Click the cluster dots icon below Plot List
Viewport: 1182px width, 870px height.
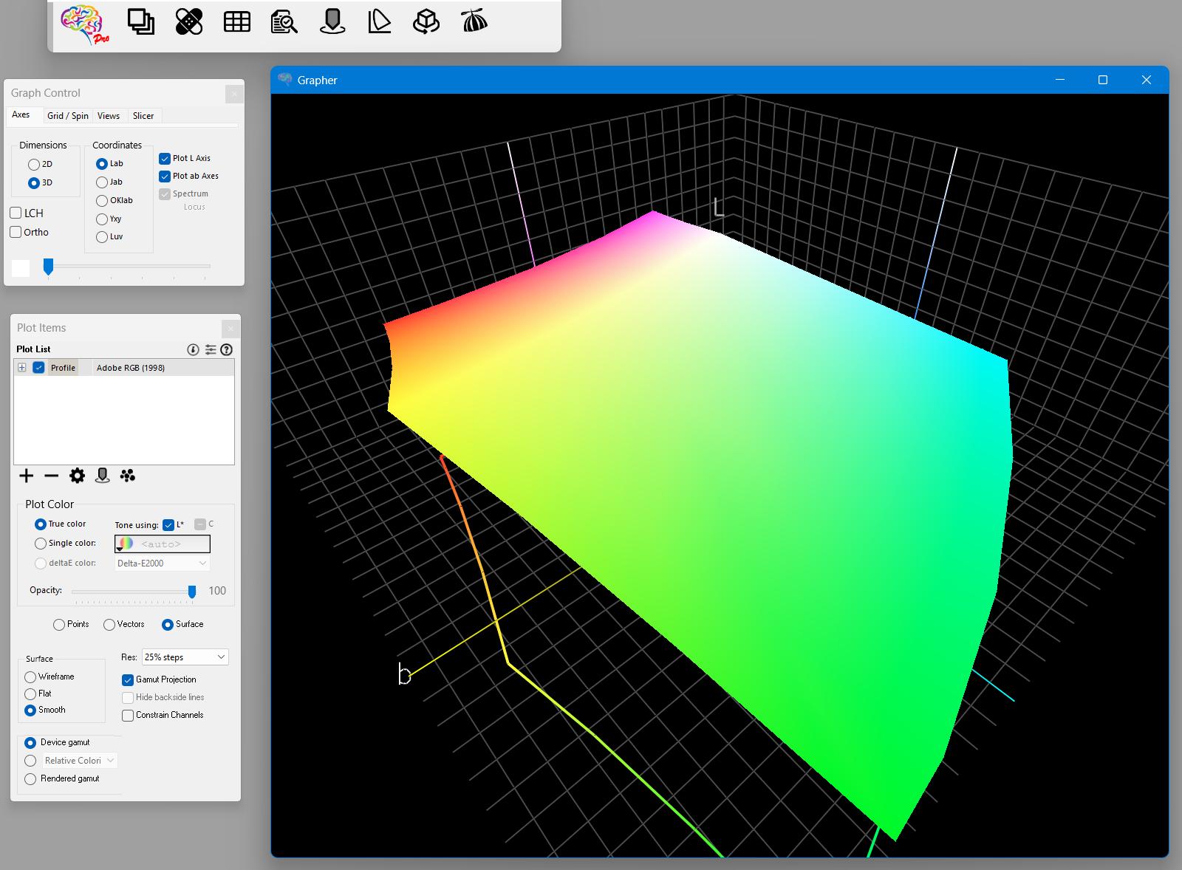click(128, 476)
